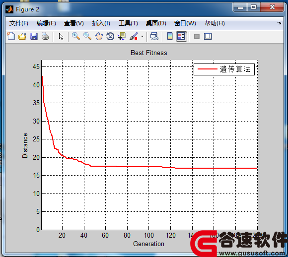
Task: Open the 文件(F) menu
Action: (19, 23)
